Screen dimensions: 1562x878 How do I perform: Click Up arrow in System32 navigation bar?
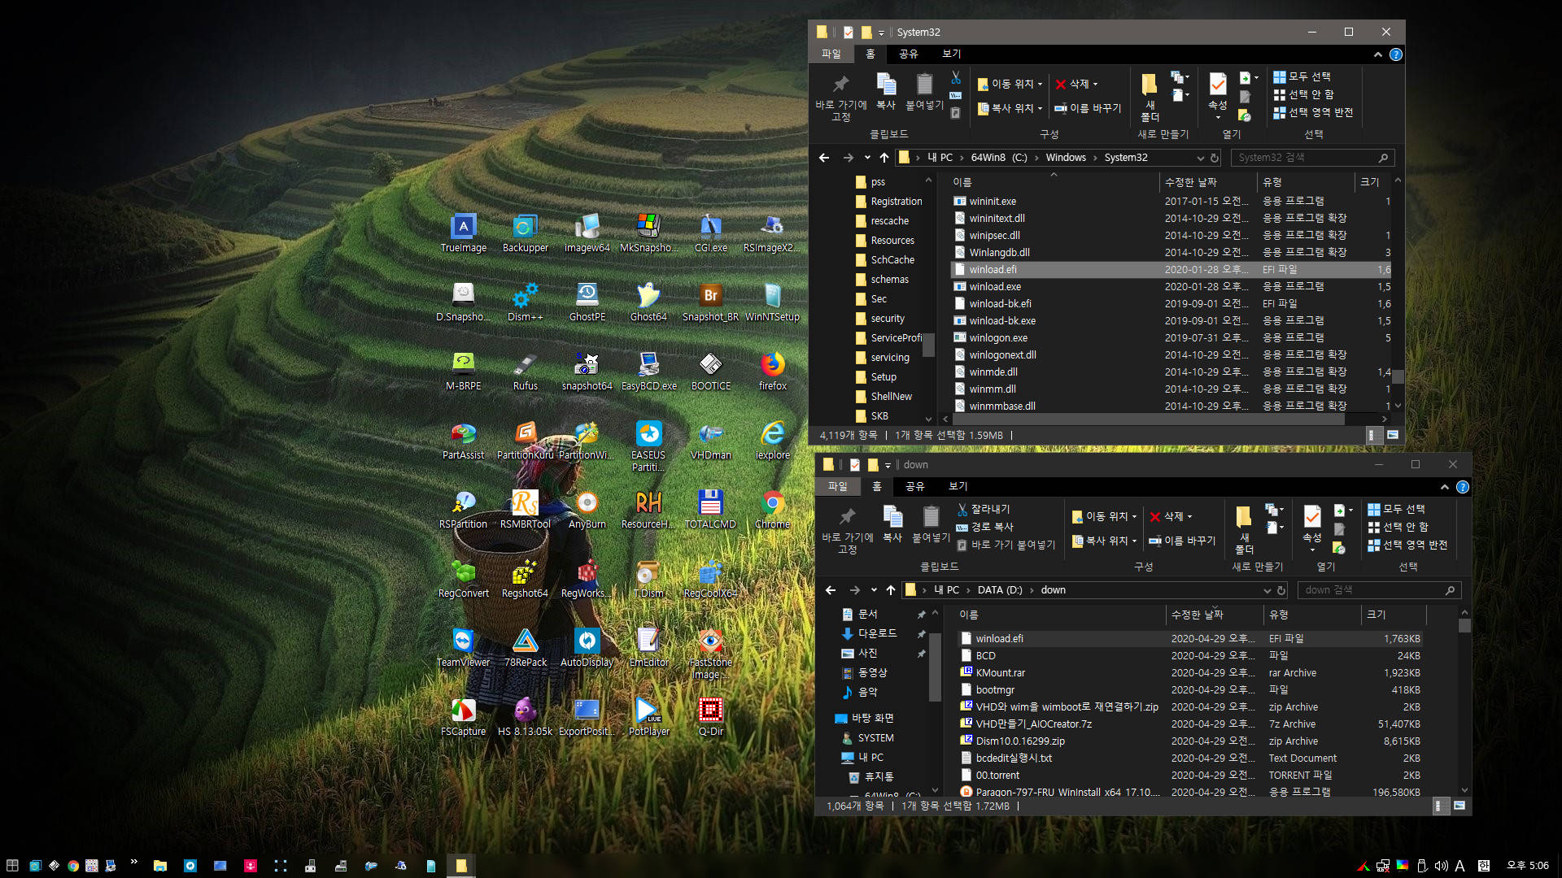point(884,158)
